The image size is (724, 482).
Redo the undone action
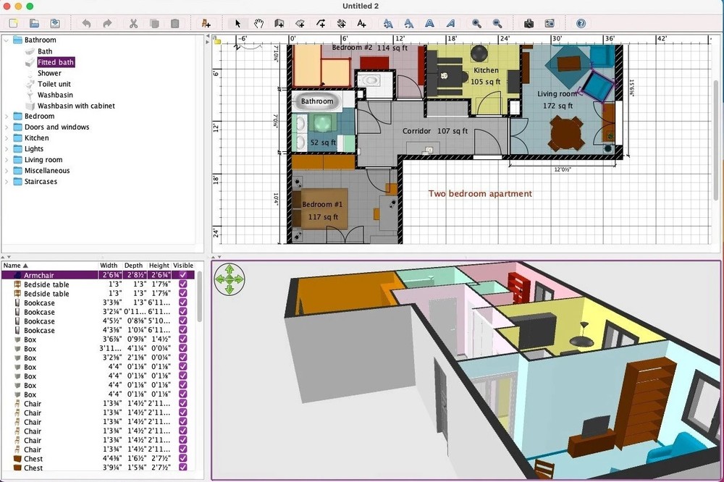tap(106, 23)
